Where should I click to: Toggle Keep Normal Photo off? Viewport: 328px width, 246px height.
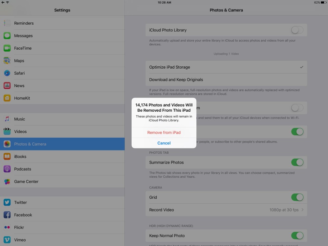click(x=297, y=236)
